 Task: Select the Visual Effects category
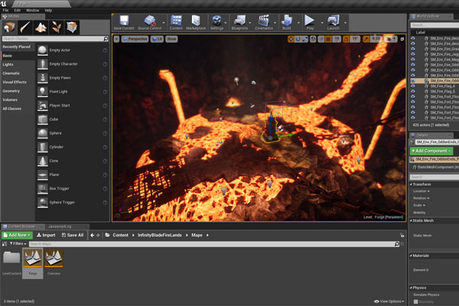click(x=15, y=82)
